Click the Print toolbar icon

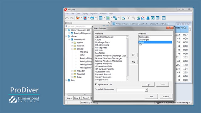click(92, 18)
